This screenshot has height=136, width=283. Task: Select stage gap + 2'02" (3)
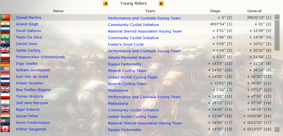(x=222, y=90)
